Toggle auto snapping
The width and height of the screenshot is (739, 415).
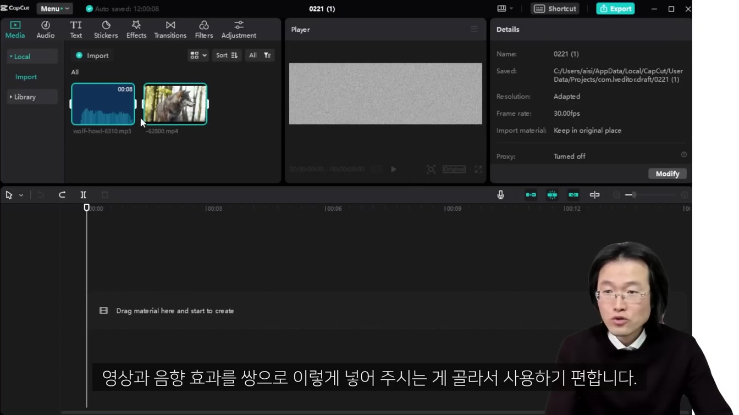pyautogui.click(x=552, y=195)
